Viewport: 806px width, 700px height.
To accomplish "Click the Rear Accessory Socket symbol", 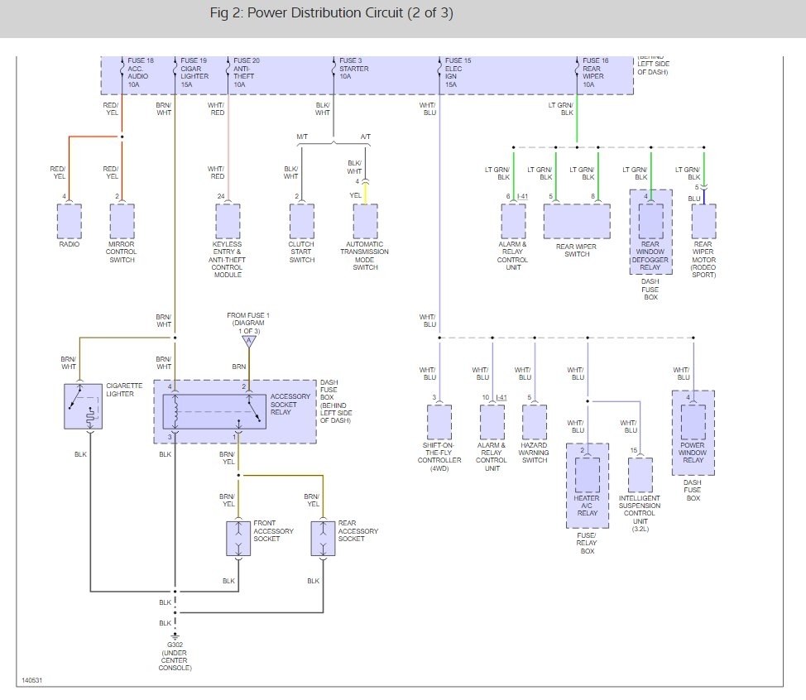I will point(323,538).
